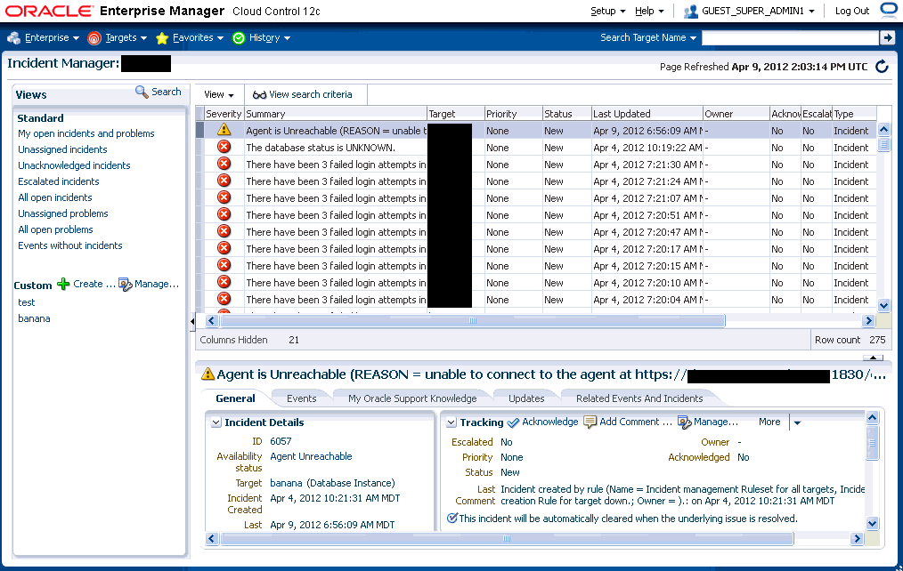Open the More menu in Tracking

click(x=769, y=422)
